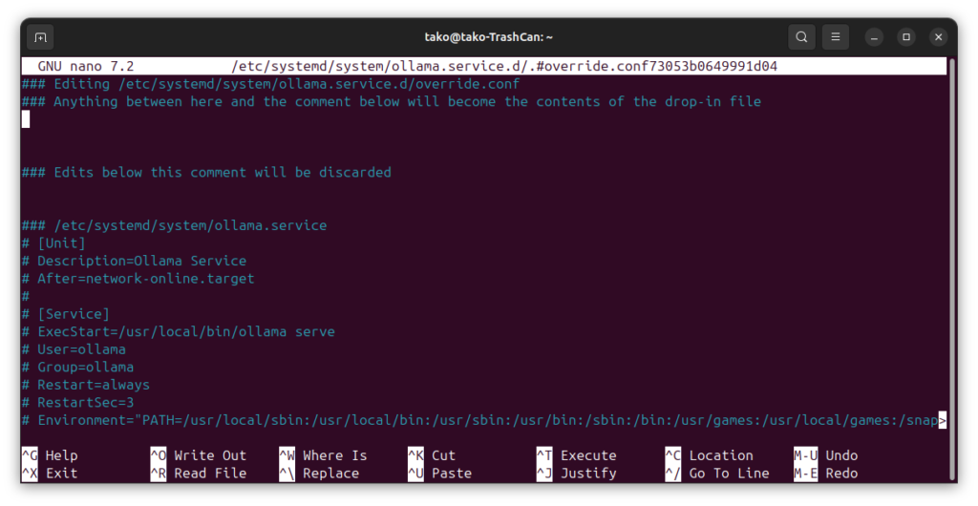Select the Go To Line shortcut
Image resolution: width=978 pixels, height=506 pixels.
729,474
